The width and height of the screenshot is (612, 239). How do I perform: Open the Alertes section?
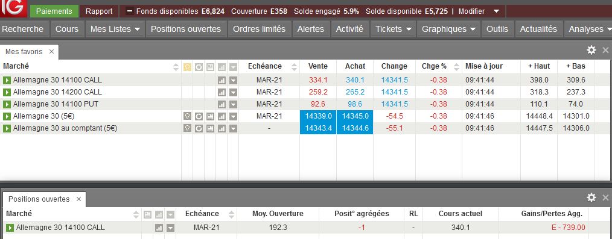click(x=311, y=29)
